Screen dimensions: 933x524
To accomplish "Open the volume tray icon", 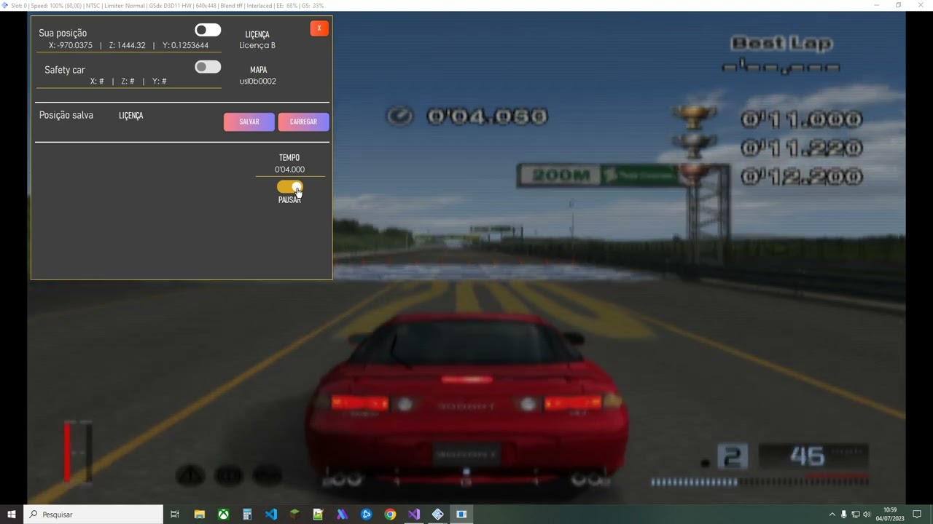I will (867, 515).
